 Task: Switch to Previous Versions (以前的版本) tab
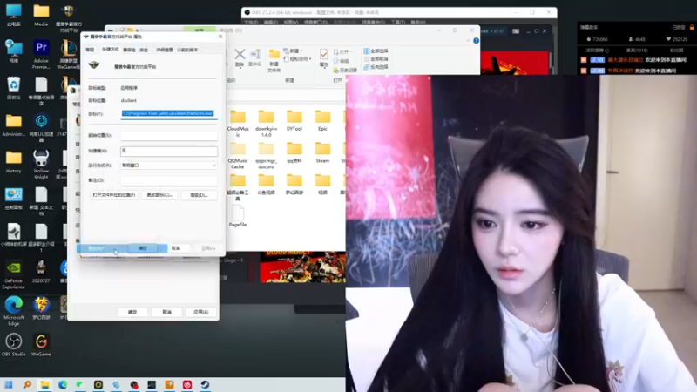coord(187,50)
